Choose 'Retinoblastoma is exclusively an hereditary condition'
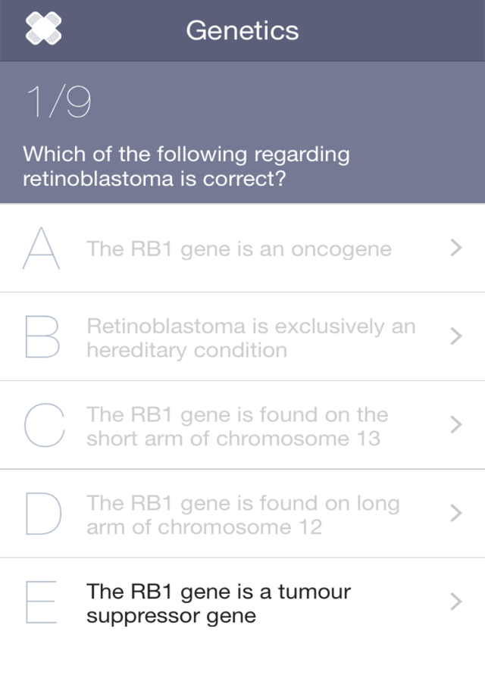Image resolution: width=485 pixels, height=697 pixels. tap(251, 338)
